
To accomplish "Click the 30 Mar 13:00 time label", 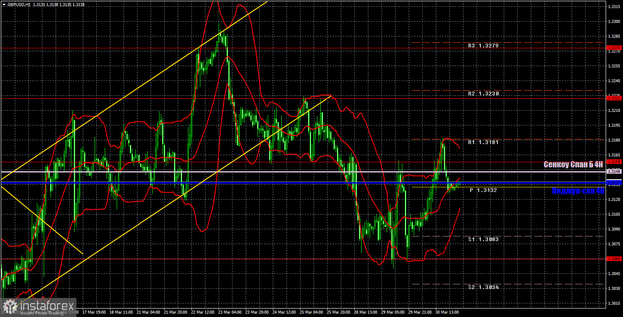I will point(447,312).
